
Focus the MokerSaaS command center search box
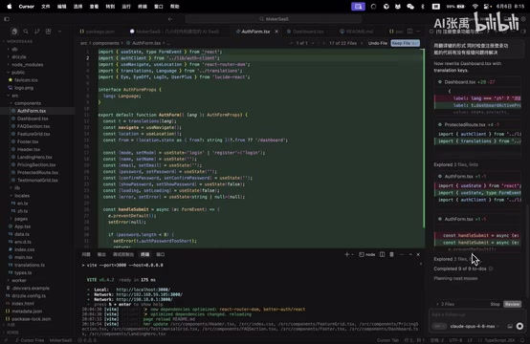[x=274, y=19]
